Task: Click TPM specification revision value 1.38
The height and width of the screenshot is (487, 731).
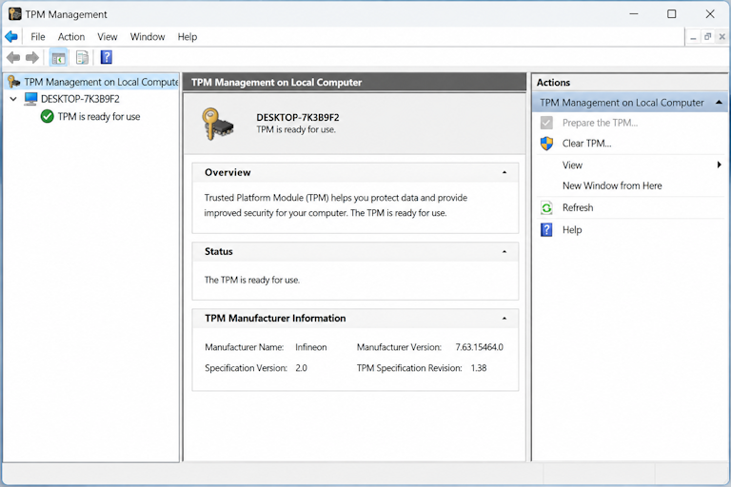Action: [479, 368]
